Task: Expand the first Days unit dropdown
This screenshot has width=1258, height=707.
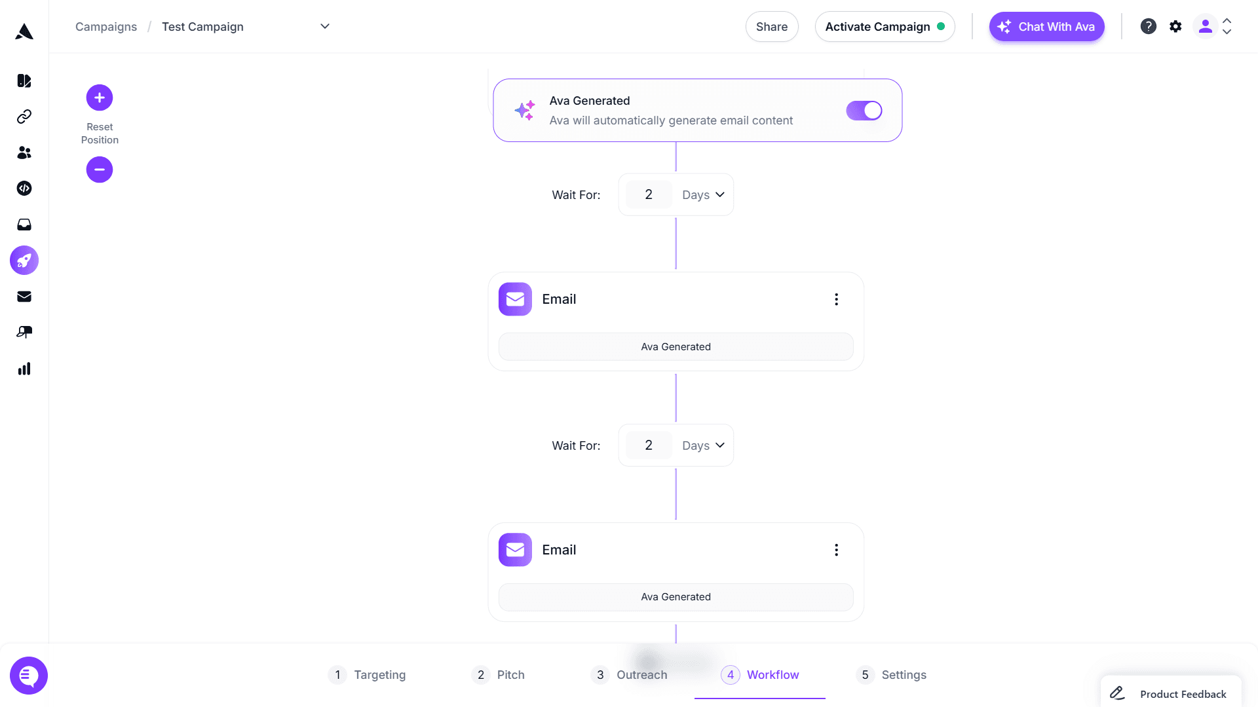Action: point(703,195)
